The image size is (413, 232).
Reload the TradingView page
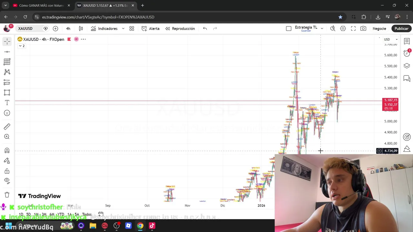[25, 17]
